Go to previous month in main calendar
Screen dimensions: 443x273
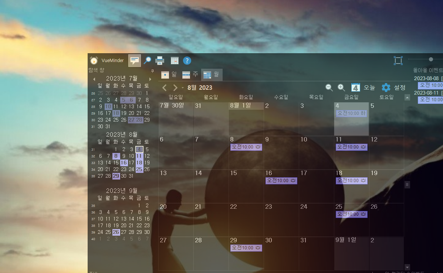coord(165,88)
